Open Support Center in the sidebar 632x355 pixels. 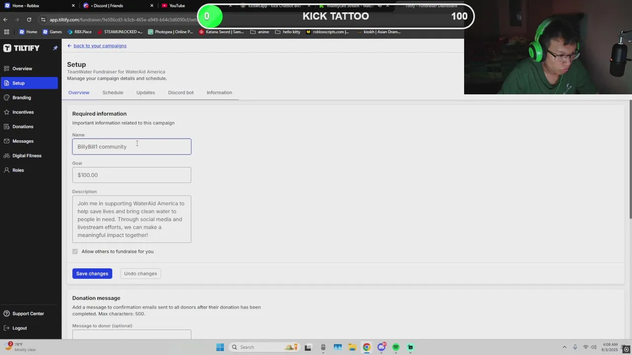click(24, 314)
